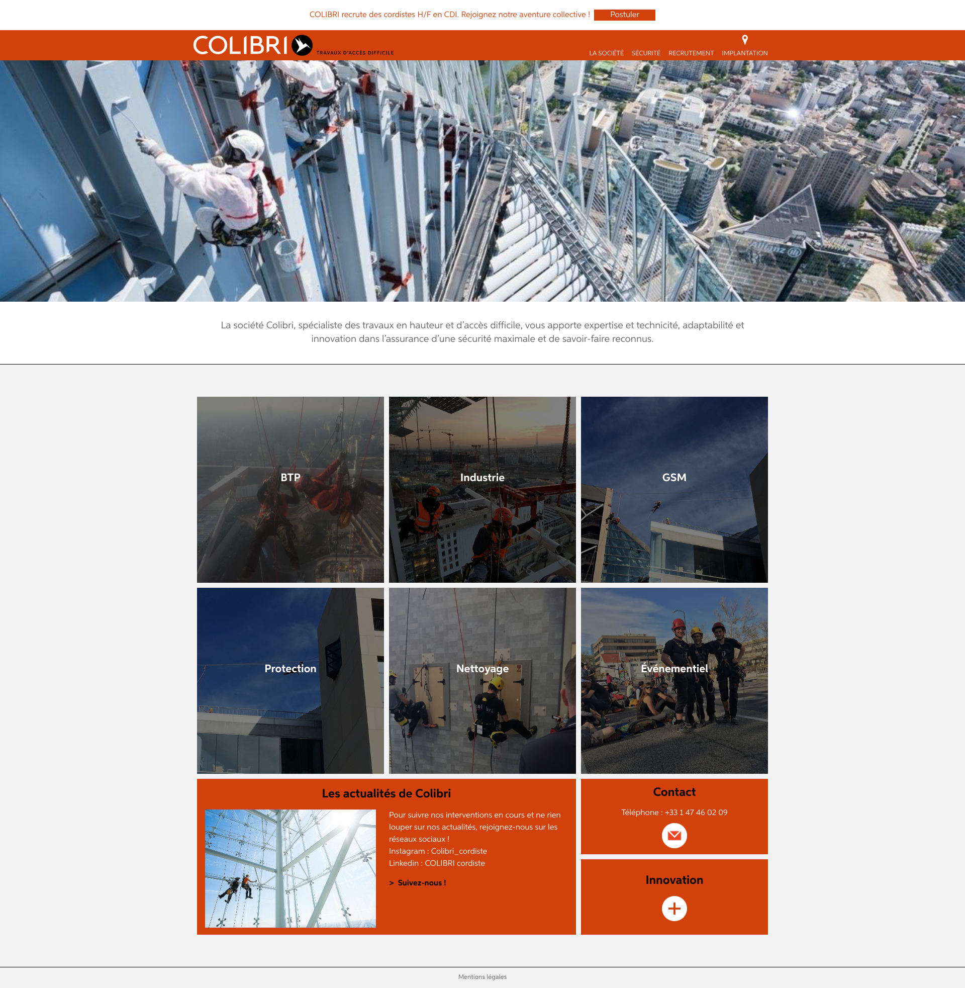Open the Sécurité menu item

[646, 53]
